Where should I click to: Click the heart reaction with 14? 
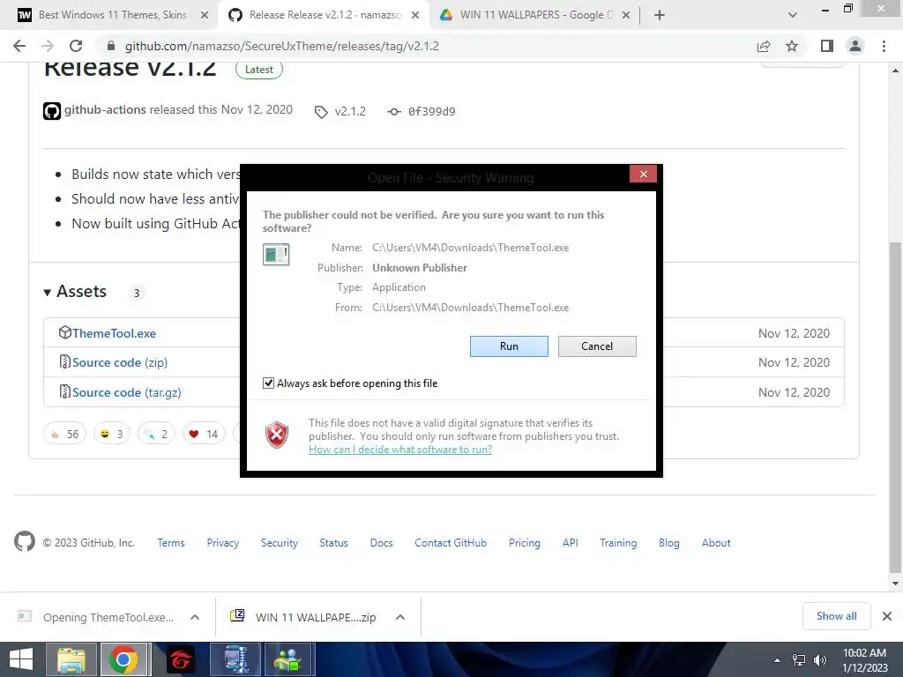pos(204,434)
